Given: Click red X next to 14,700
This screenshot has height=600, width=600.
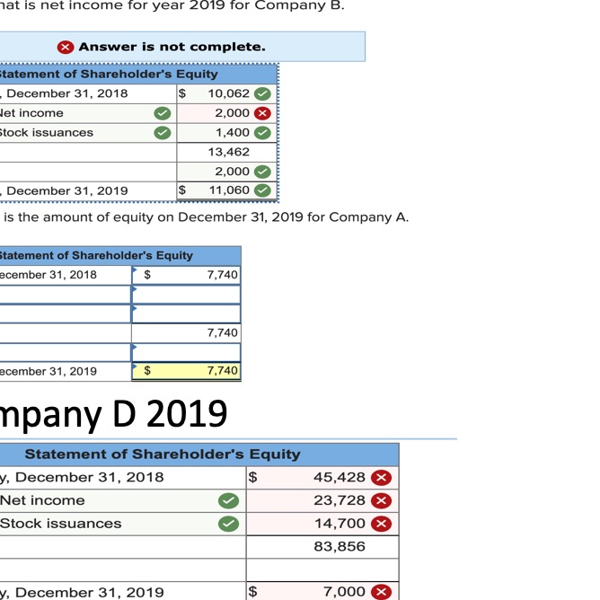Looking at the screenshot, I should 381,524.
